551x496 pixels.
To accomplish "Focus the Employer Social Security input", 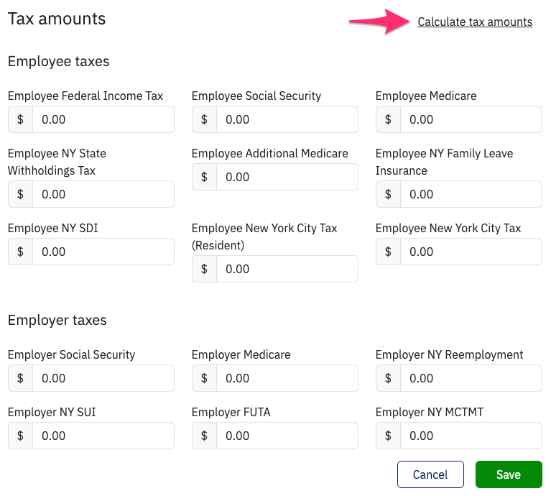I will click(103, 378).
